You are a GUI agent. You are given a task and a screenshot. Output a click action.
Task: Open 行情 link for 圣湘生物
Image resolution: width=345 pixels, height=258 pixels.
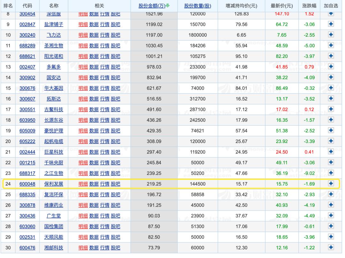click(x=105, y=46)
